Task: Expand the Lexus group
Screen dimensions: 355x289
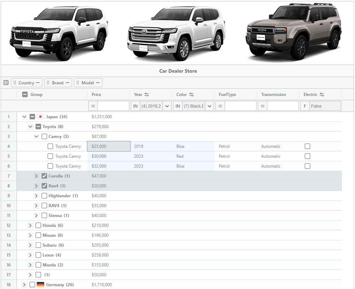Action: click(x=30, y=255)
